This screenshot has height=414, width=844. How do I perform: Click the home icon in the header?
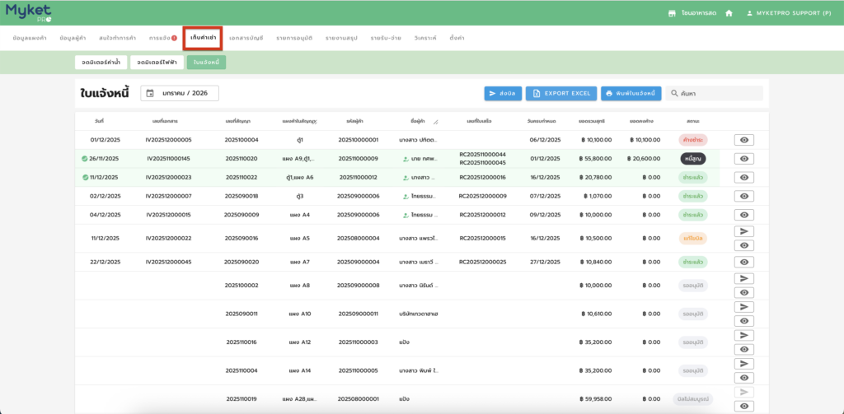coord(729,13)
